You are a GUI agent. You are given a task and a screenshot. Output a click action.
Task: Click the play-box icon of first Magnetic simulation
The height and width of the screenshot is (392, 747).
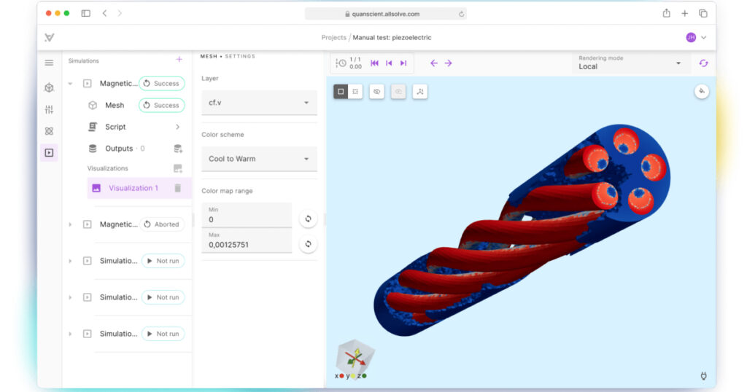[88, 84]
